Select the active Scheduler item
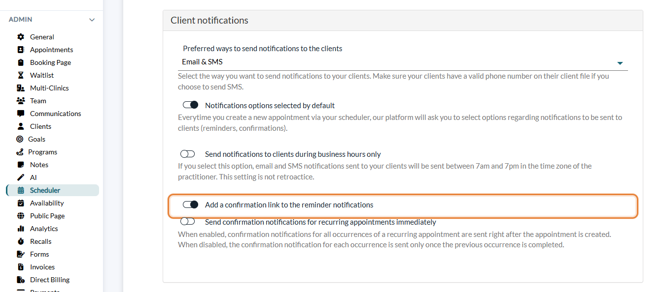663x292 pixels. pos(53,190)
